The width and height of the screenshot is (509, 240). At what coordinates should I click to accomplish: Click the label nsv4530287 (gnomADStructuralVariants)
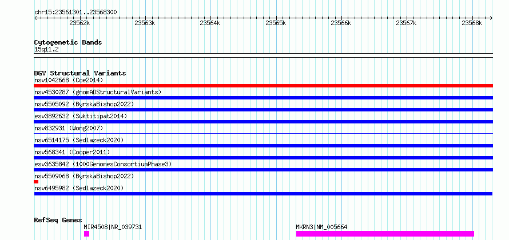point(98,92)
